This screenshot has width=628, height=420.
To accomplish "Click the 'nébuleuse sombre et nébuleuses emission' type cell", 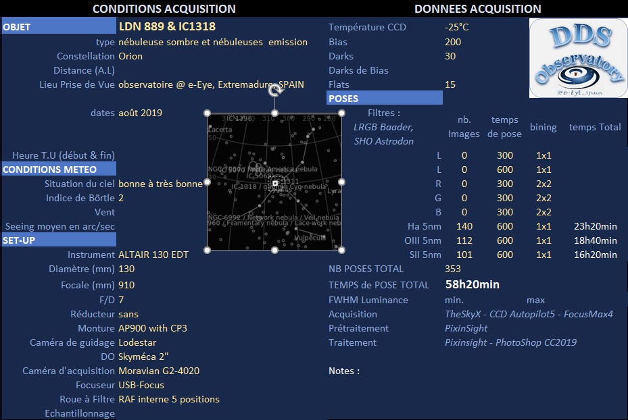I will coord(213,42).
